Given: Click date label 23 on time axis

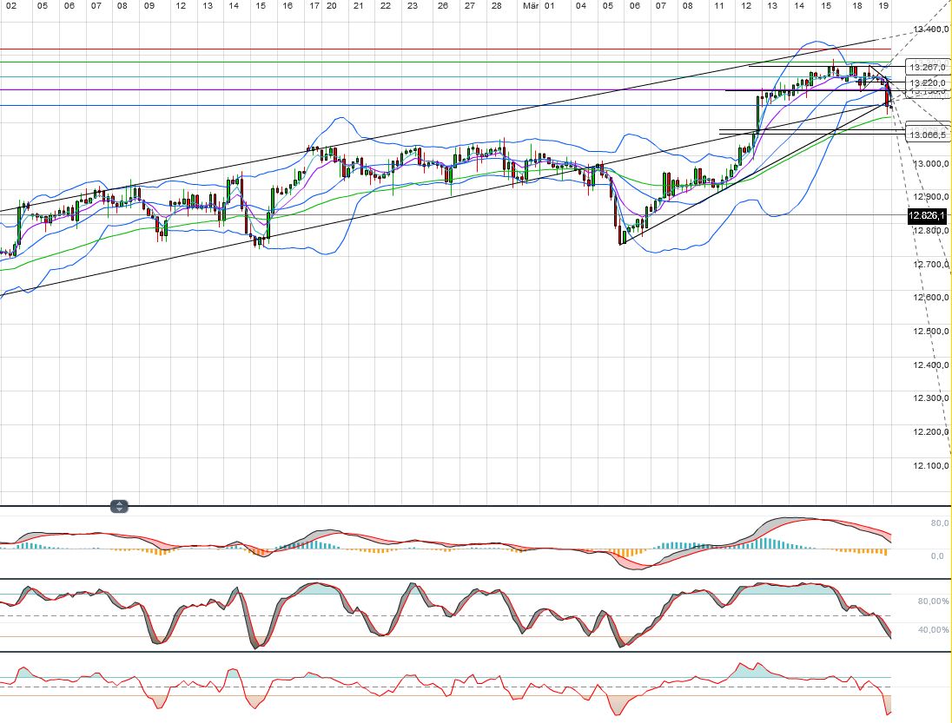Looking at the screenshot, I should click(x=413, y=5).
